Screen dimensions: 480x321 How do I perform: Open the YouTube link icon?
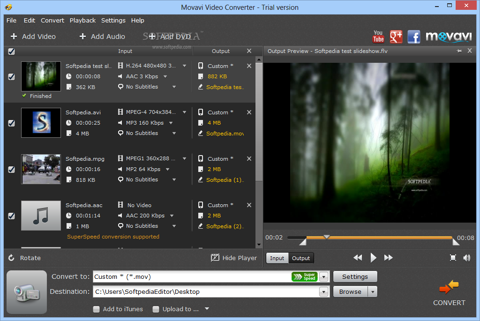378,37
